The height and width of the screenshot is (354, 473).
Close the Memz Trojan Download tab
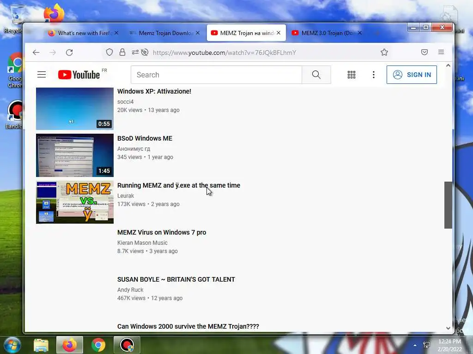198,33
